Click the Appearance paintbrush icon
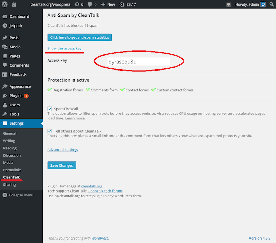The width and height of the screenshot is (276, 243). click(x=5, y=86)
